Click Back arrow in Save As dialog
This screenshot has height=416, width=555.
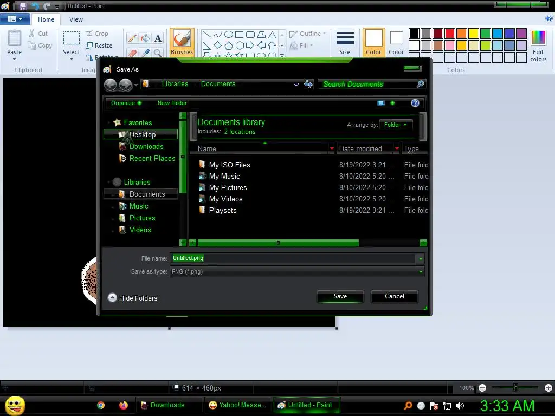pyautogui.click(x=111, y=84)
